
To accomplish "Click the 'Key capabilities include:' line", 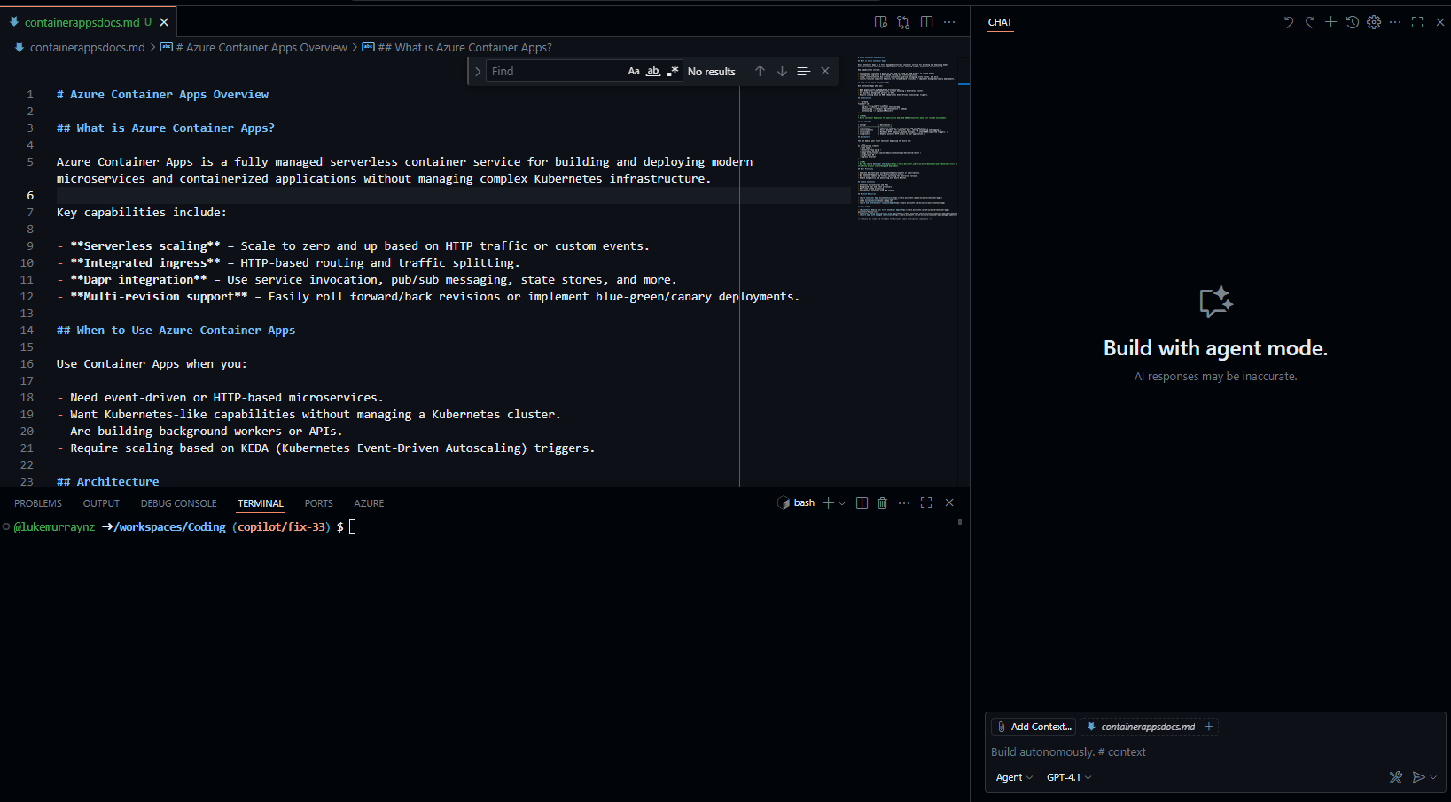I will coord(142,213).
